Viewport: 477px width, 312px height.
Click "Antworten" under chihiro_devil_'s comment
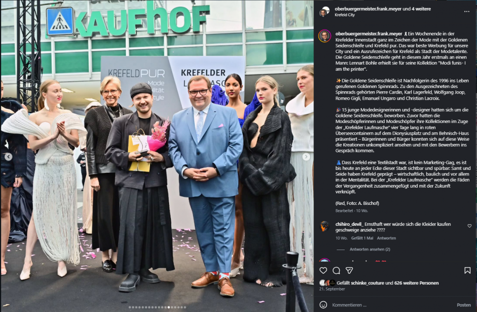pyautogui.click(x=386, y=238)
